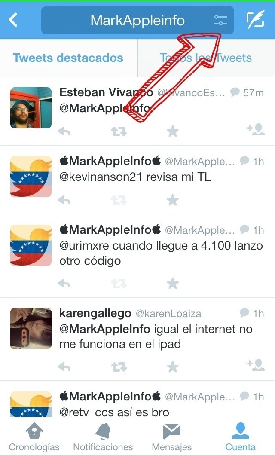275x455 pixels.
Task: Open the @karenLoaiza handle link
Action: [168, 314]
